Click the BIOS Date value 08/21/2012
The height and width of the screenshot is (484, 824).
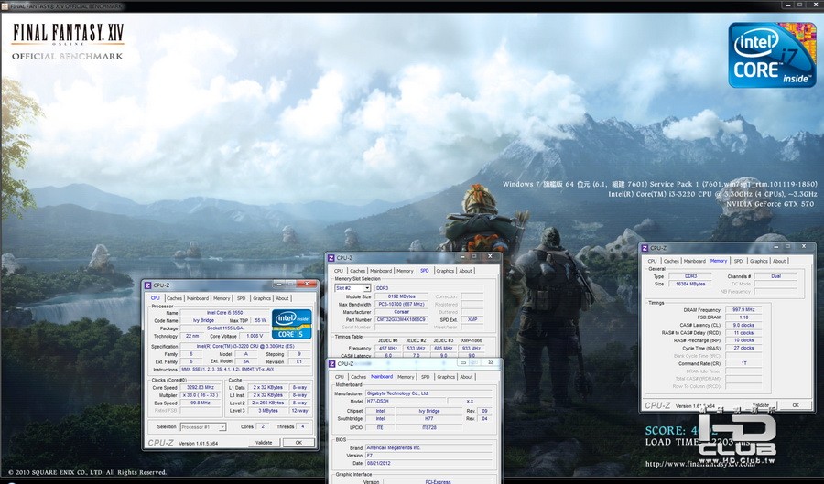click(x=428, y=463)
